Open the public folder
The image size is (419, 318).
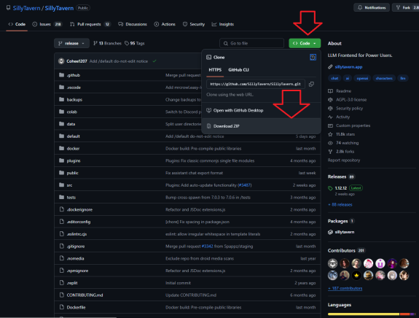click(72, 173)
